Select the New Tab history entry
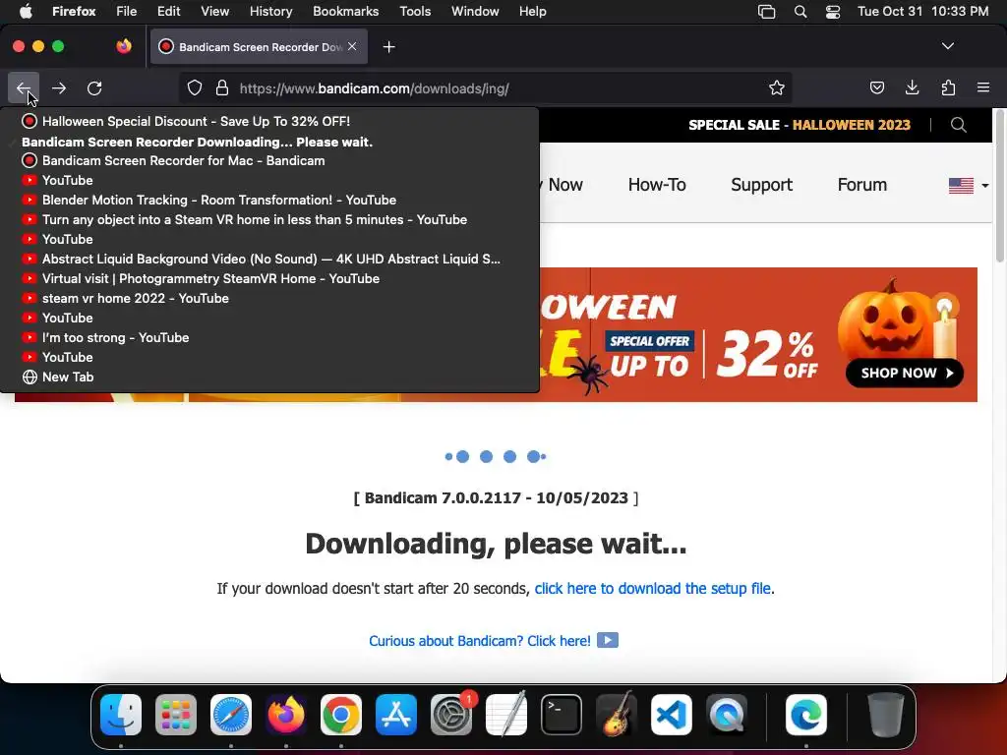This screenshot has height=755, width=1007. point(269,377)
